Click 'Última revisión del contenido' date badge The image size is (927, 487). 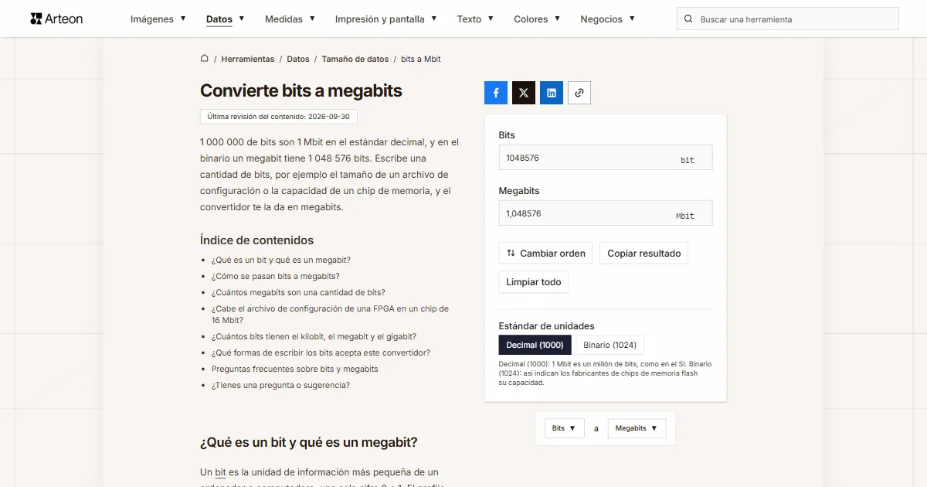tap(279, 117)
